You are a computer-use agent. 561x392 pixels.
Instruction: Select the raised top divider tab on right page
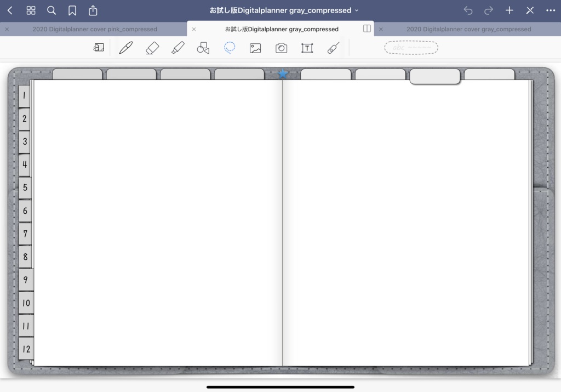pyautogui.click(x=434, y=76)
